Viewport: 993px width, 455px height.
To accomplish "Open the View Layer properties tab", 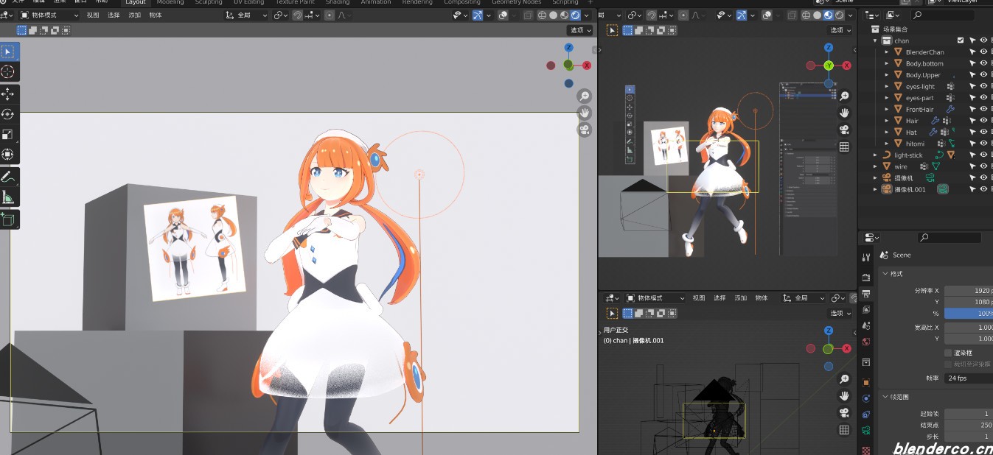I will click(x=866, y=309).
